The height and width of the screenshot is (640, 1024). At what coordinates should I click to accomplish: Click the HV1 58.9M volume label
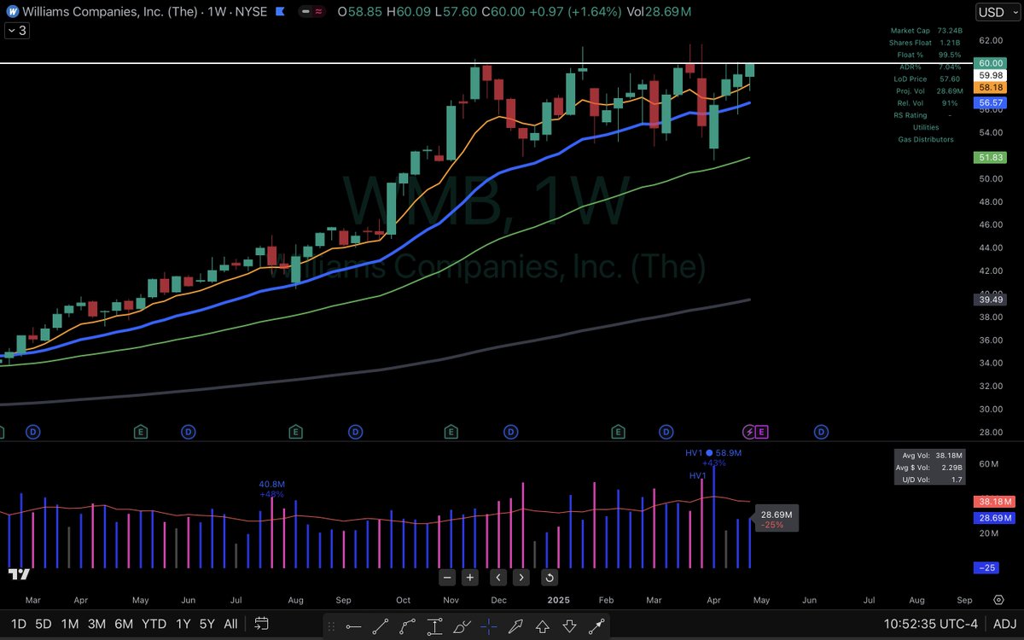pos(713,453)
